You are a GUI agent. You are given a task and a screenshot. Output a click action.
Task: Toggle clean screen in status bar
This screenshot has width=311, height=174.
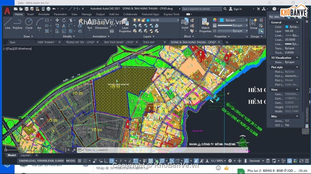click(x=301, y=161)
